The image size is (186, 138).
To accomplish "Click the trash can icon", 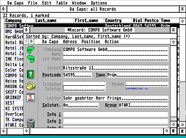I will [x=31, y=123].
